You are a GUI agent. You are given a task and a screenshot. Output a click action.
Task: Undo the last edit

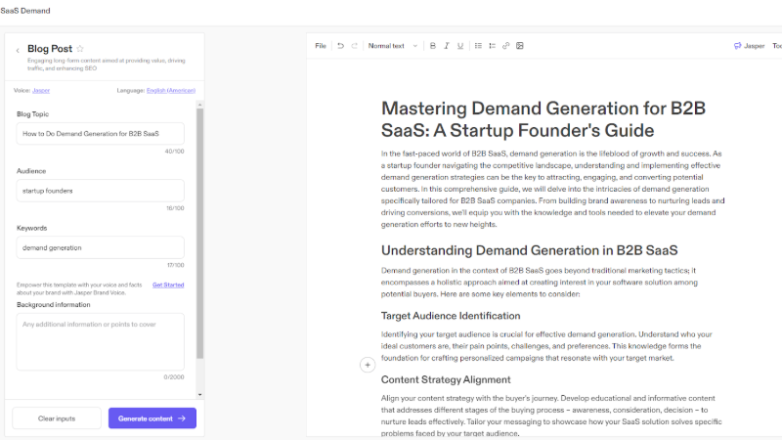point(340,46)
